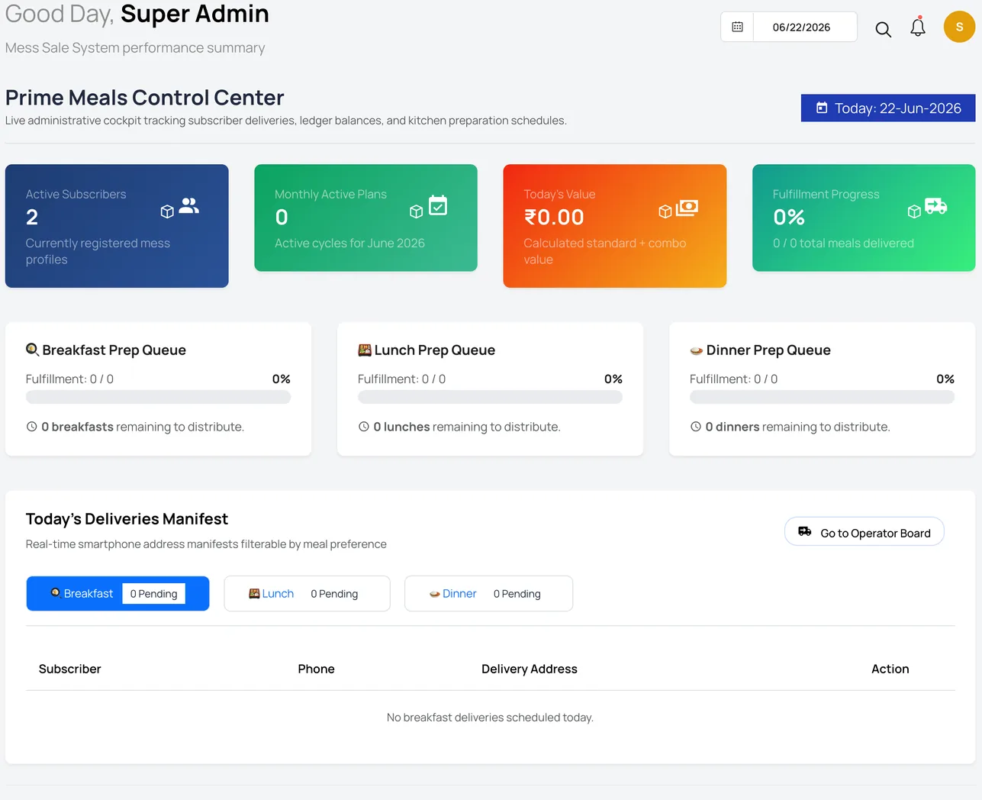This screenshot has height=800, width=982.
Task: Switch to the Lunch deliveries tab
Action: 307,593
